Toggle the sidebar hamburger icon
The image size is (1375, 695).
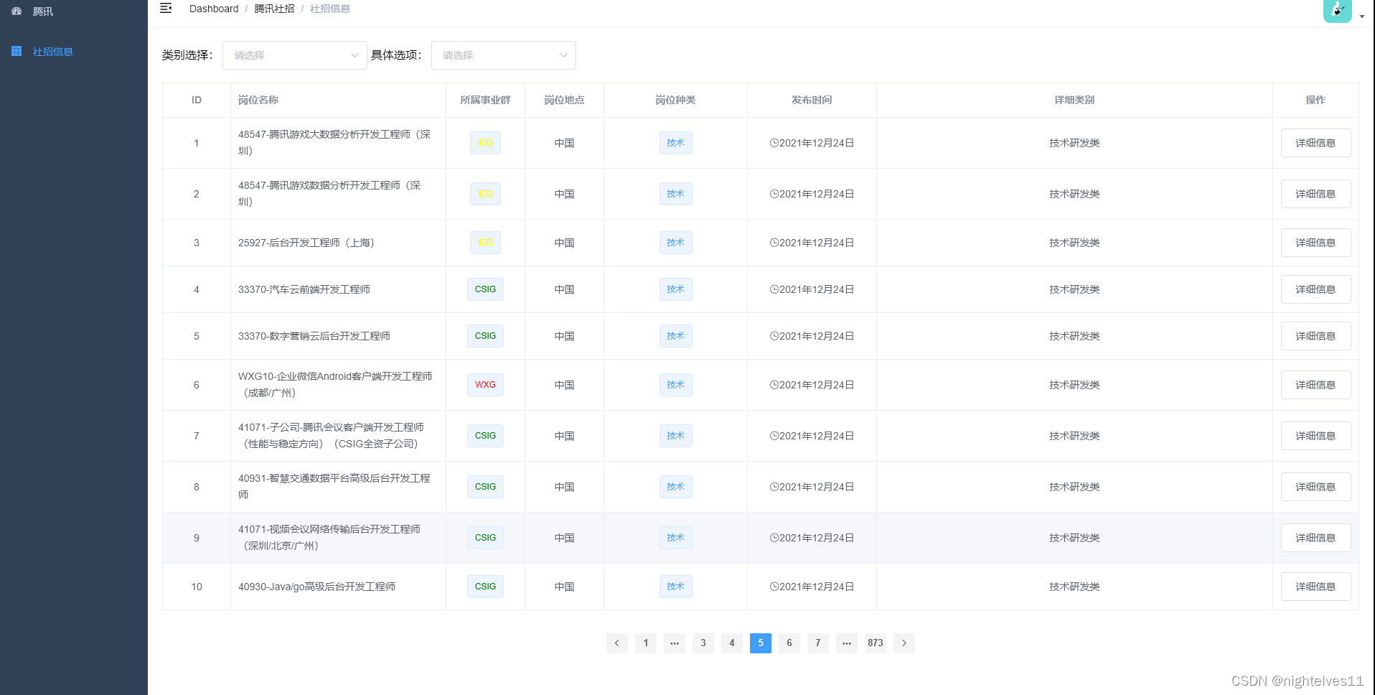coord(166,8)
